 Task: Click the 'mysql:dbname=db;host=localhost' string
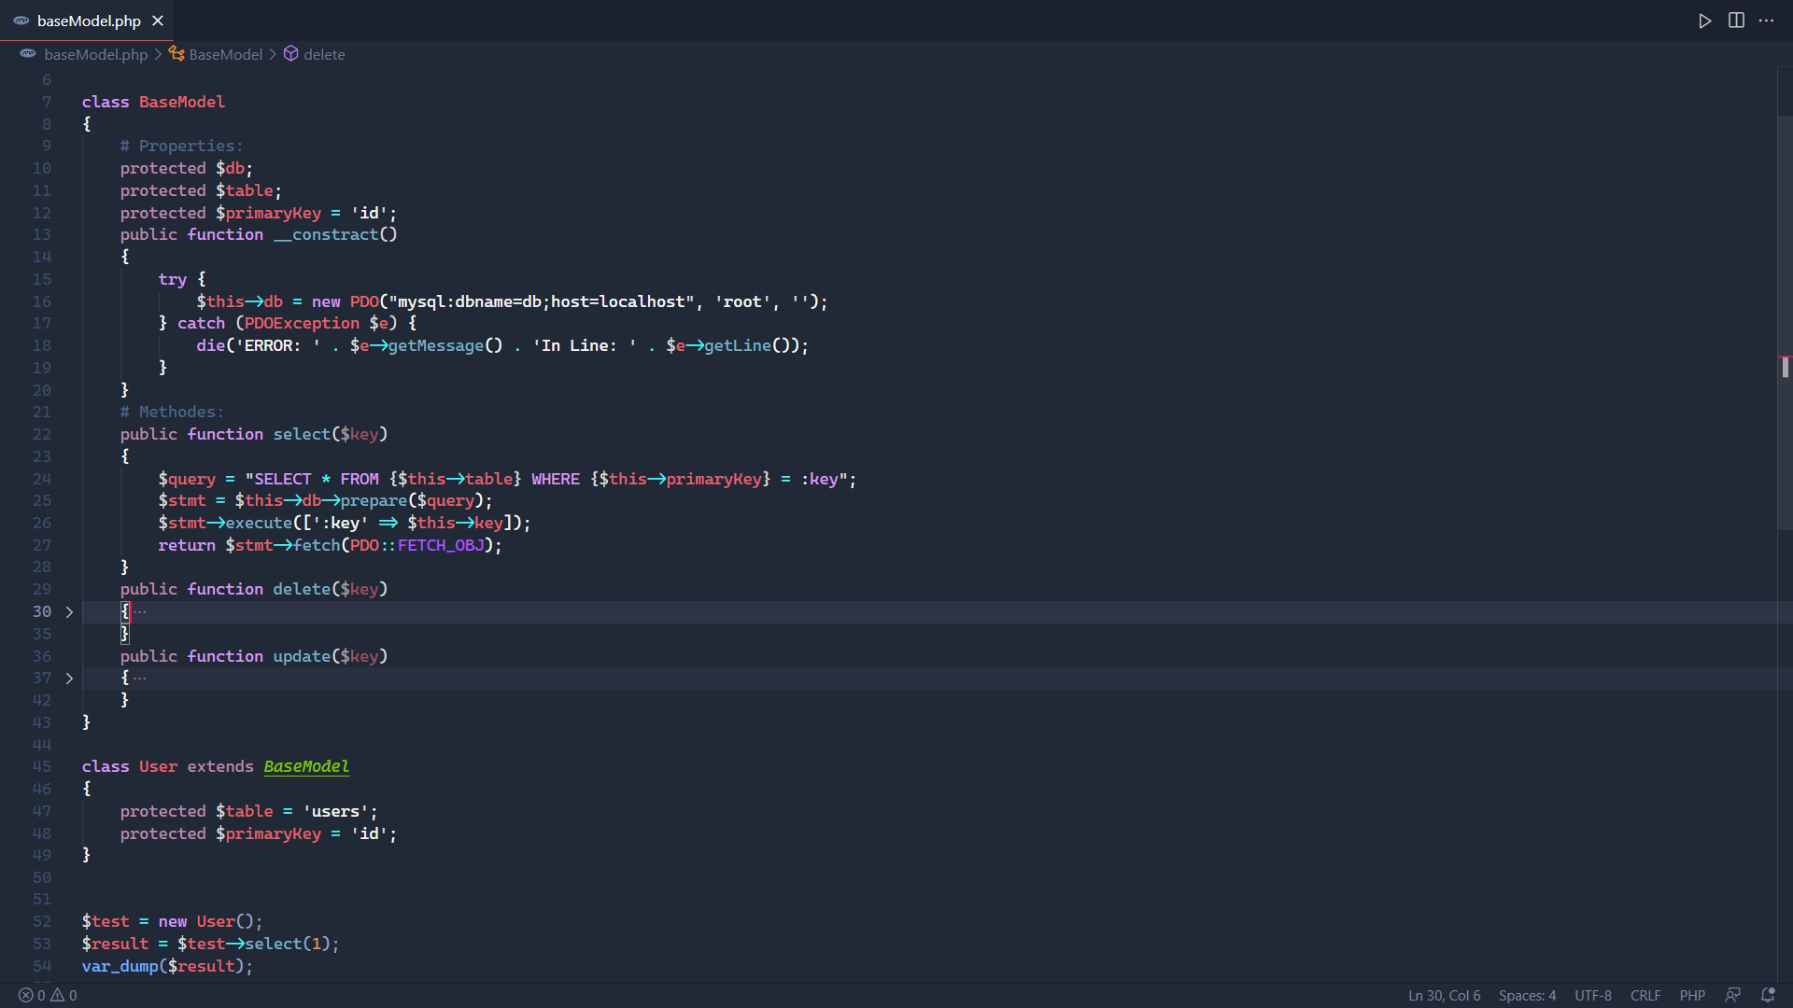coord(542,301)
